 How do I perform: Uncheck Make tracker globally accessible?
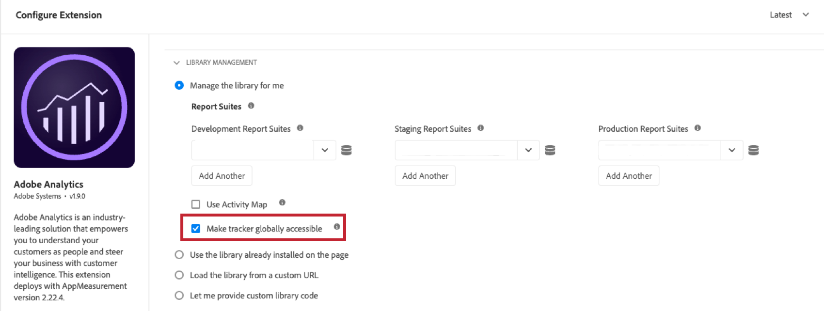coord(196,229)
